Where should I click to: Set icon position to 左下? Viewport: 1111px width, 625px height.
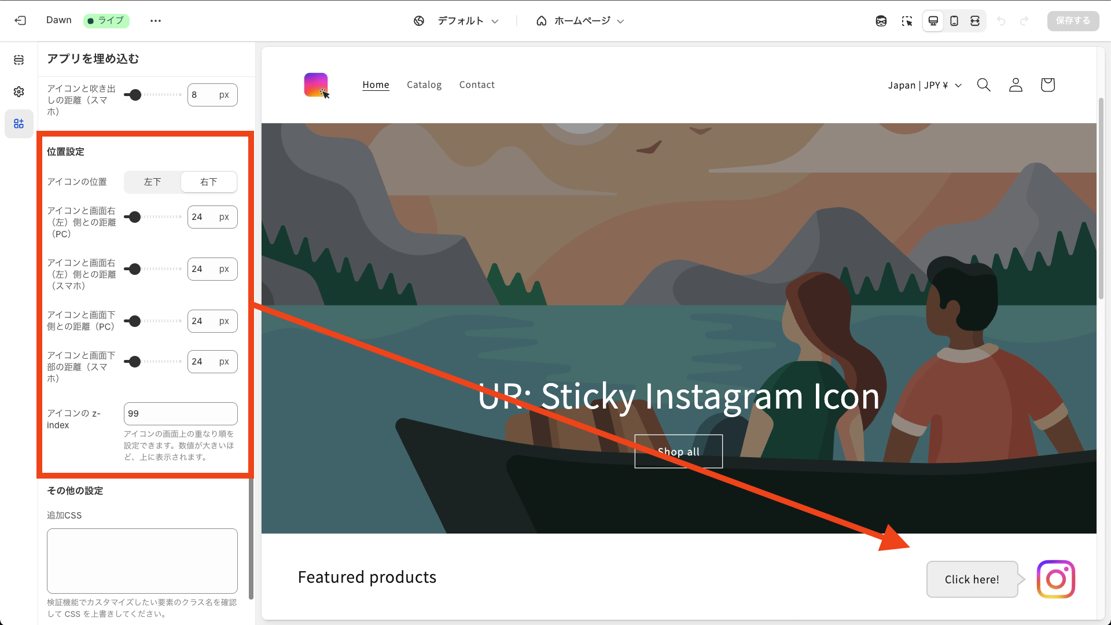[153, 182]
